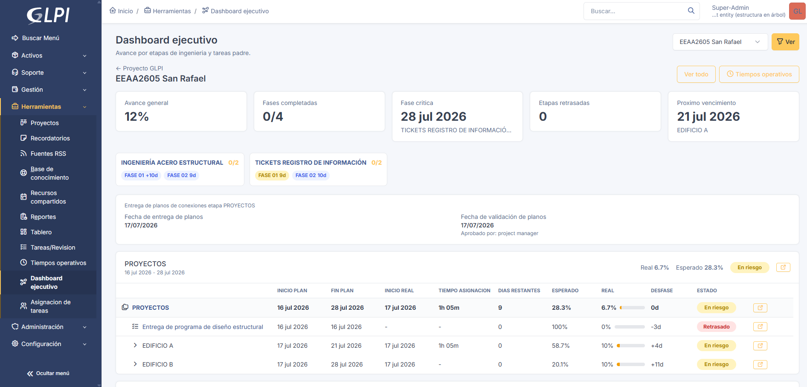Click the Activos cube icon
This screenshot has height=387, width=807.
15,55
